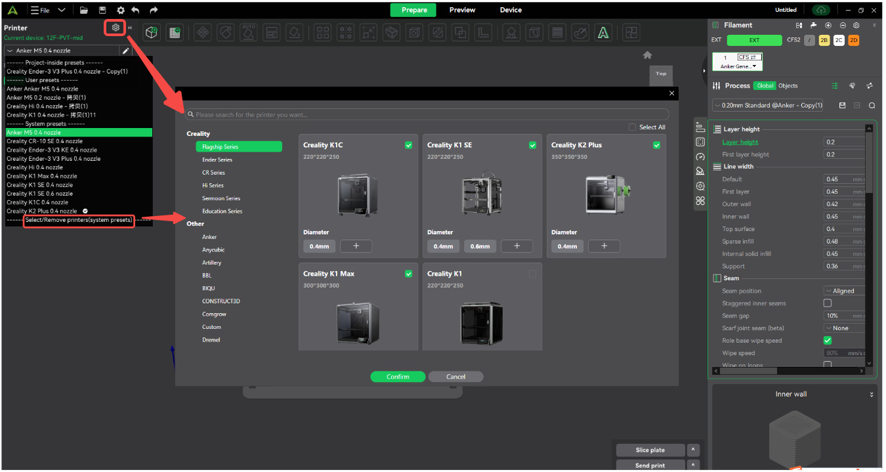Viewport: 886px width, 472px height.
Task: Remove a filament with the minus icon
Action: coord(843,25)
